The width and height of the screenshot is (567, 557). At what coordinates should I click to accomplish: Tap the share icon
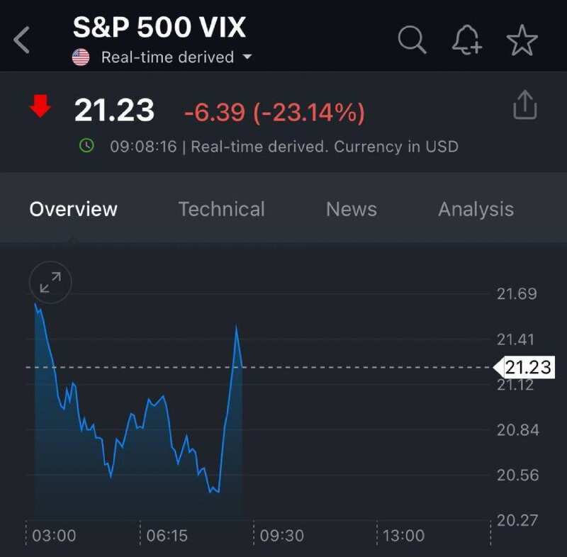(524, 106)
